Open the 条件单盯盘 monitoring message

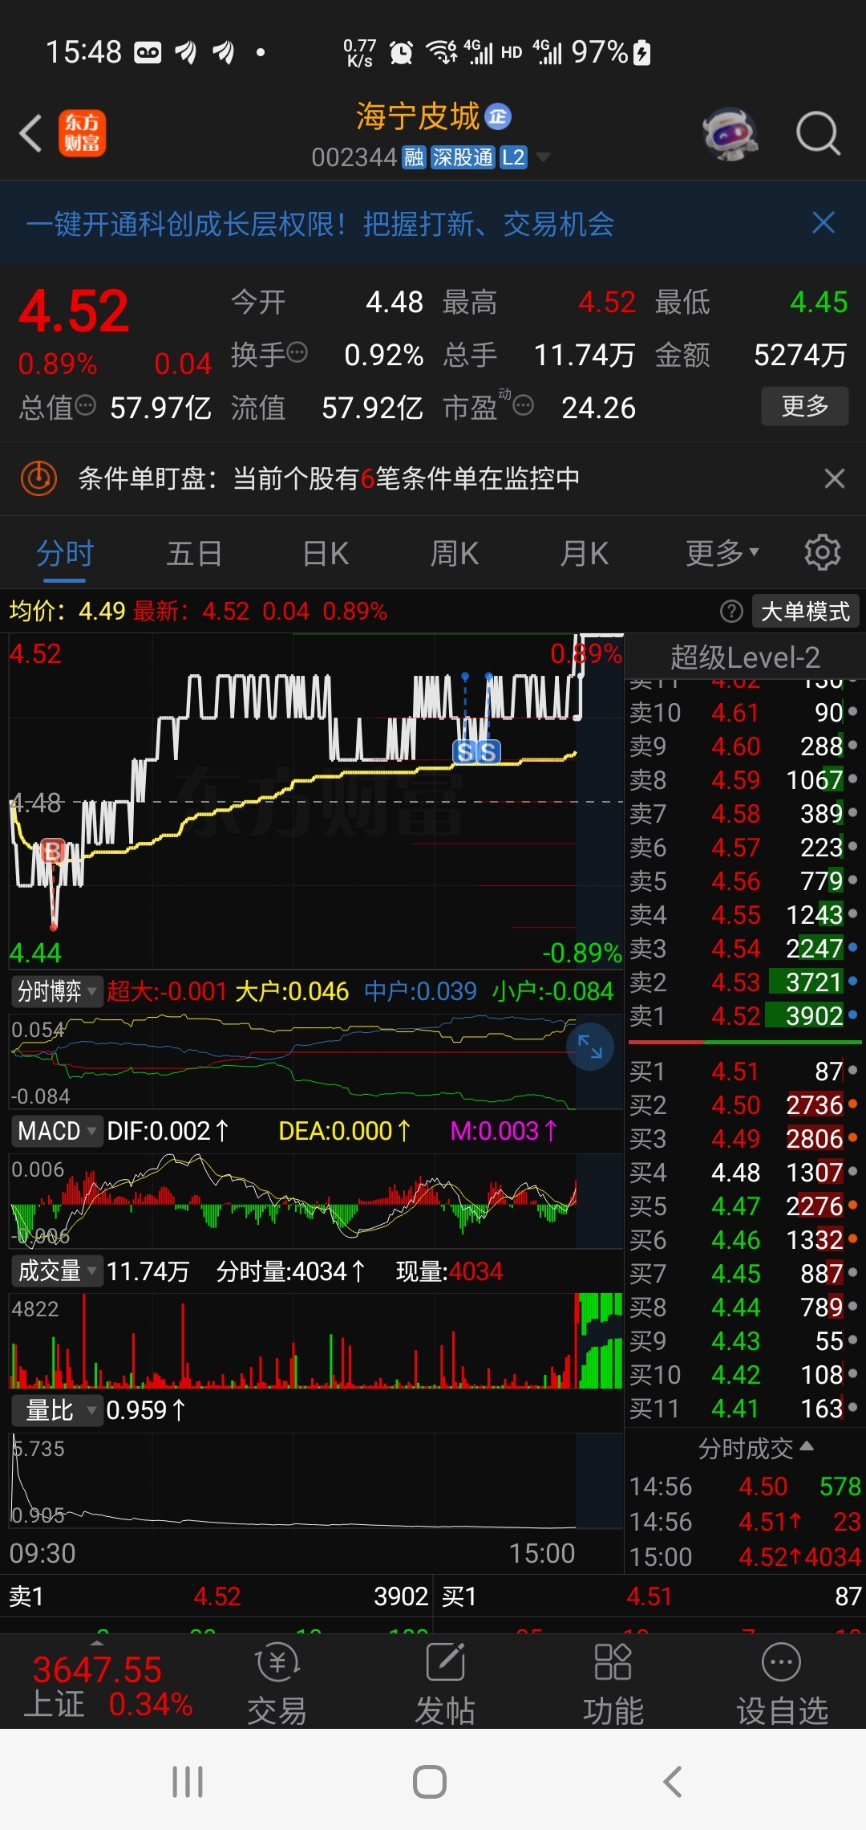click(329, 478)
